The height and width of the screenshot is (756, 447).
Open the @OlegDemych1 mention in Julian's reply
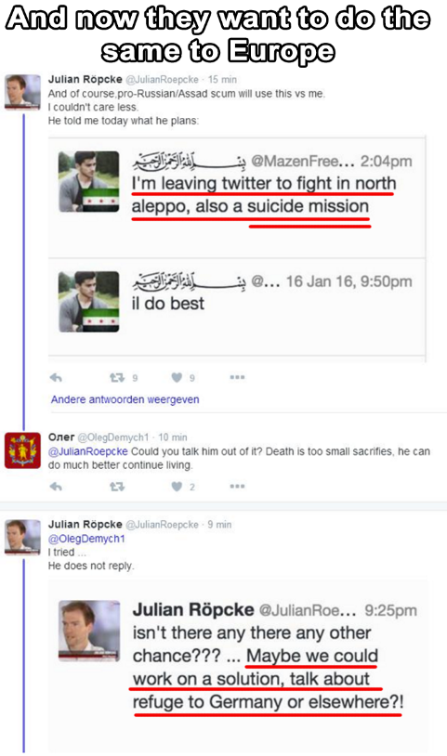pyautogui.click(x=86, y=538)
